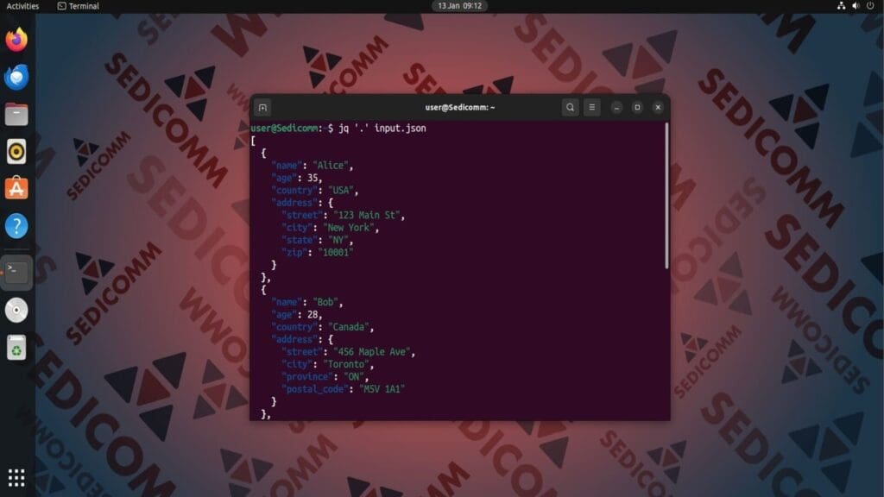Select the running Terminal in the dock
Viewport: 884px width, 497px height.
[x=16, y=270]
